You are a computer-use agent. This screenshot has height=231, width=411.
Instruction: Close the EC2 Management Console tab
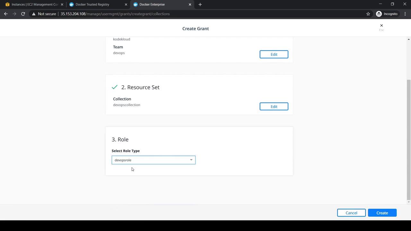62,4
